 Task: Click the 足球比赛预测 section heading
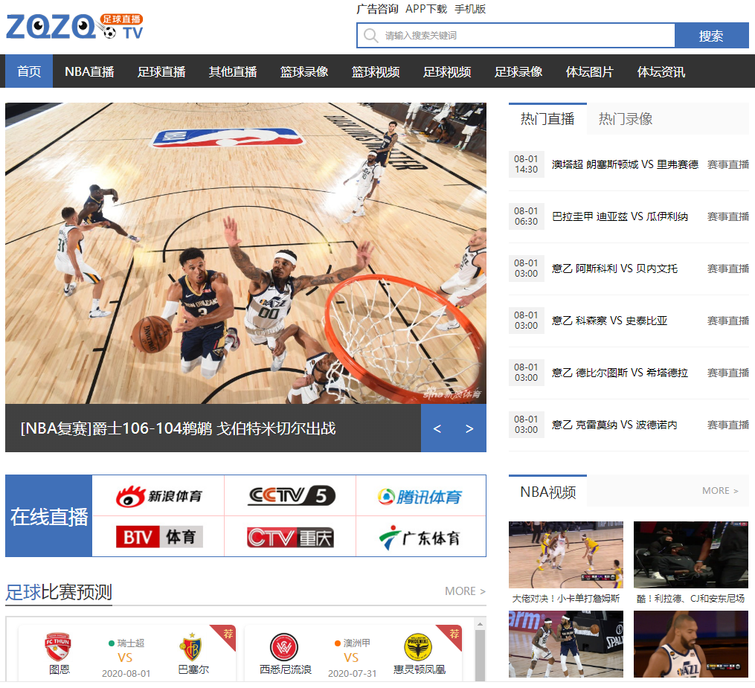[59, 592]
